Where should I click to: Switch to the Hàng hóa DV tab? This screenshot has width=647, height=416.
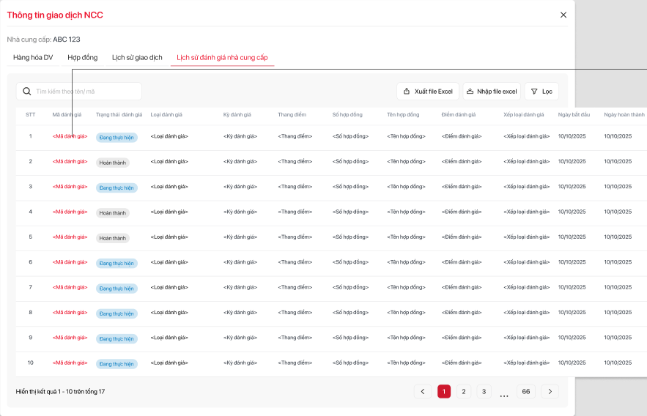[x=33, y=57]
